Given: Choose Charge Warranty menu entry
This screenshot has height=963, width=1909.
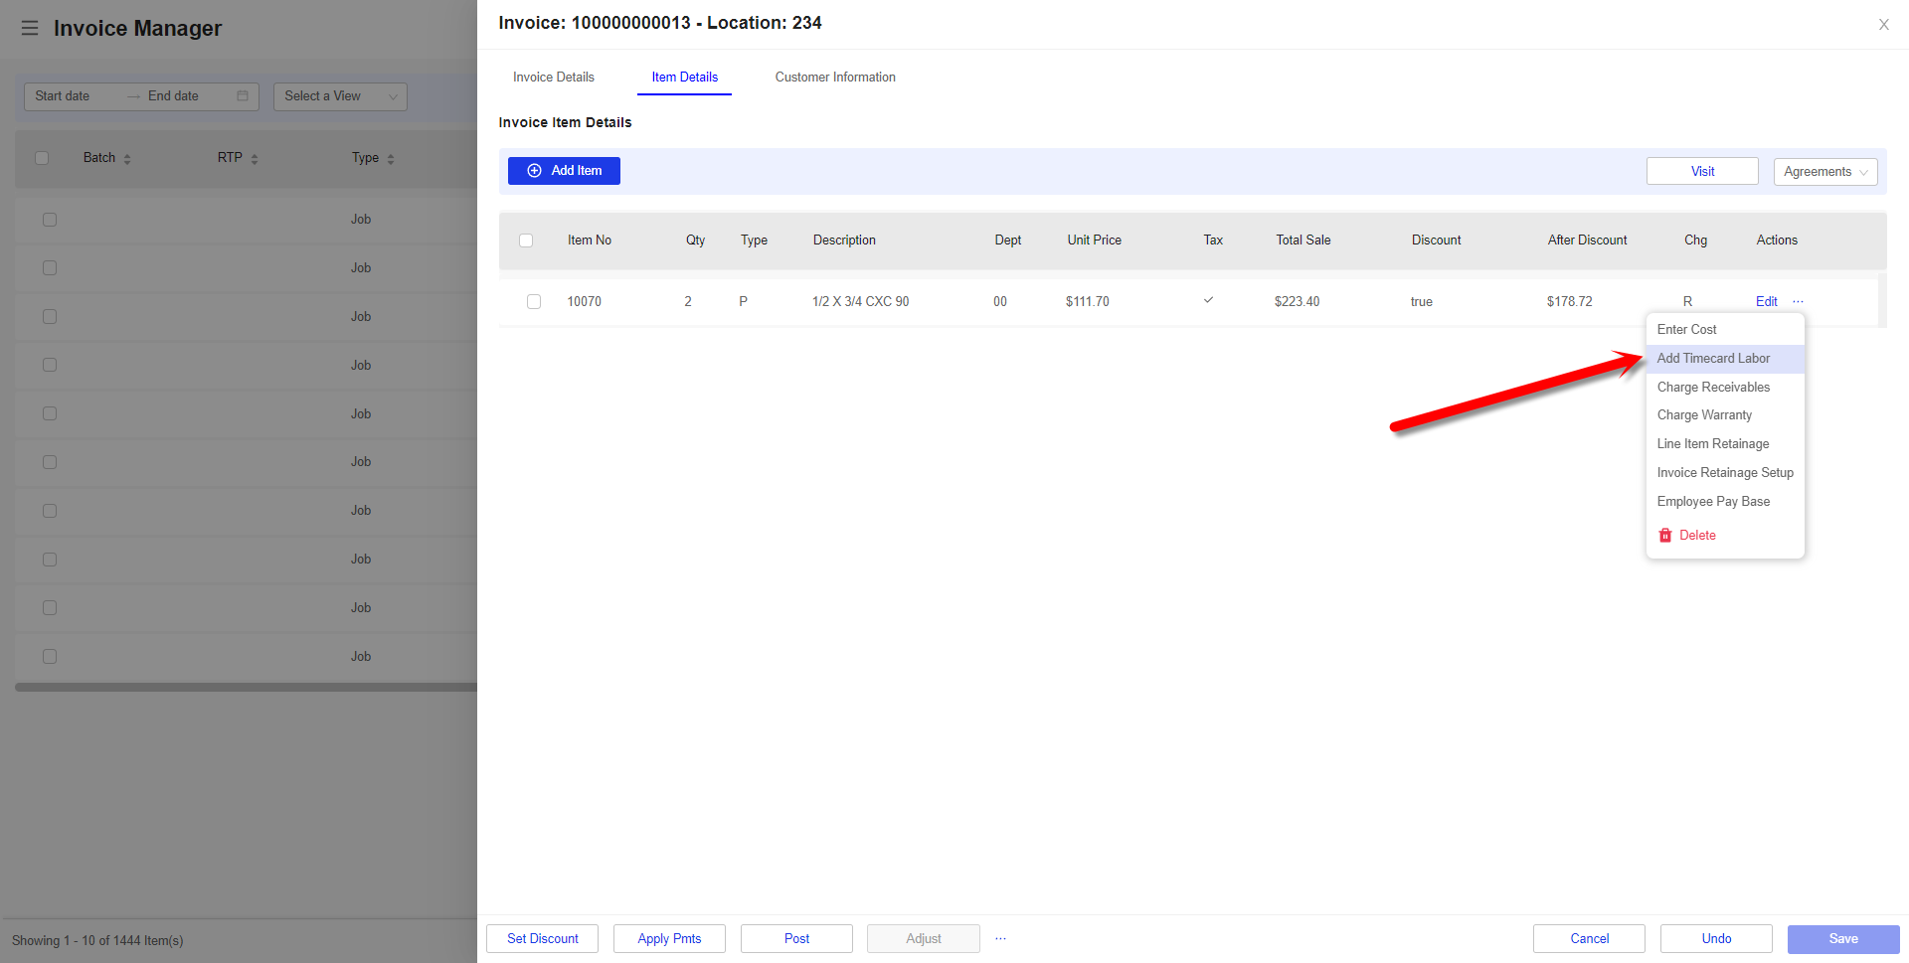Looking at the screenshot, I should tap(1725, 415).
